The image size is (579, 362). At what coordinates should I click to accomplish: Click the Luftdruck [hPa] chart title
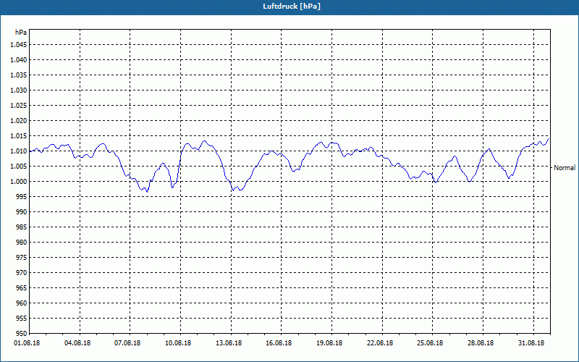pyautogui.click(x=292, y=7)
